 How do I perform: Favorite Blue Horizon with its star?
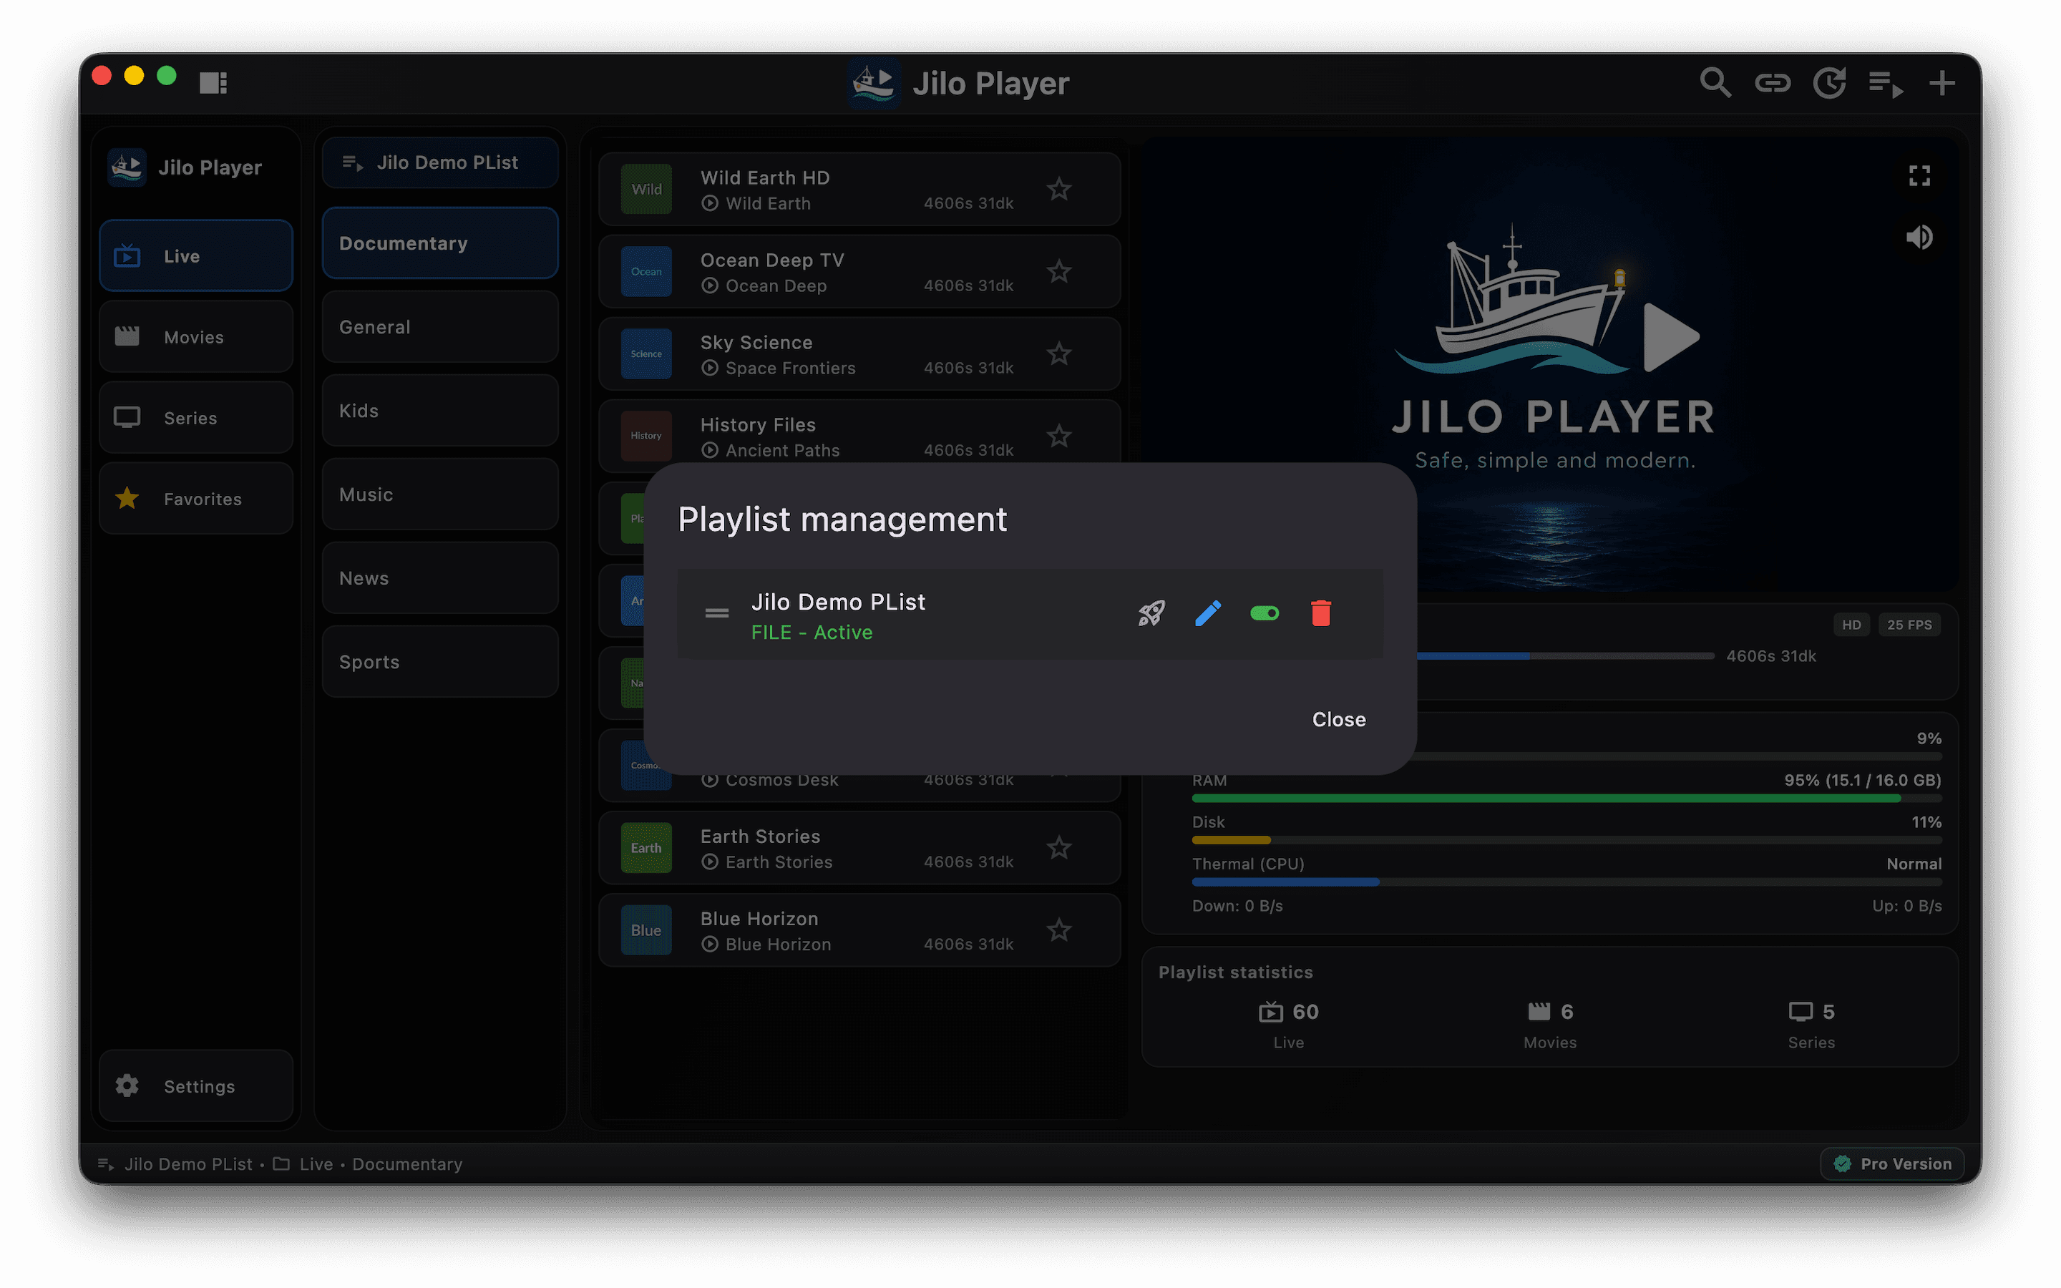coord(1058,930)
